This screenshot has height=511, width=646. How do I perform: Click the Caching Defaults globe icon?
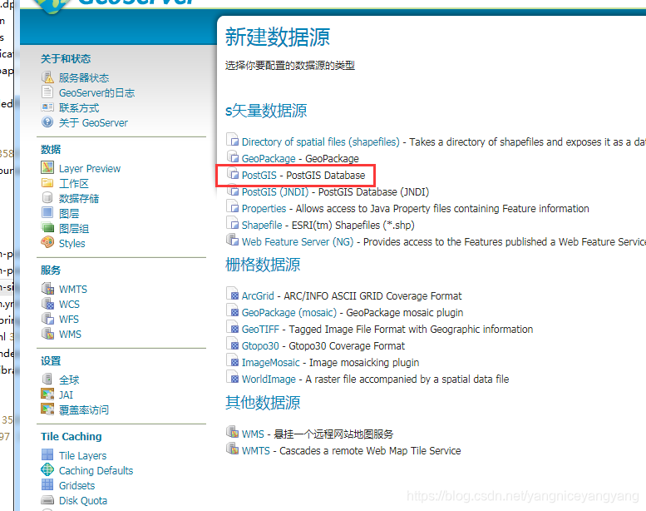pos(47,469)
